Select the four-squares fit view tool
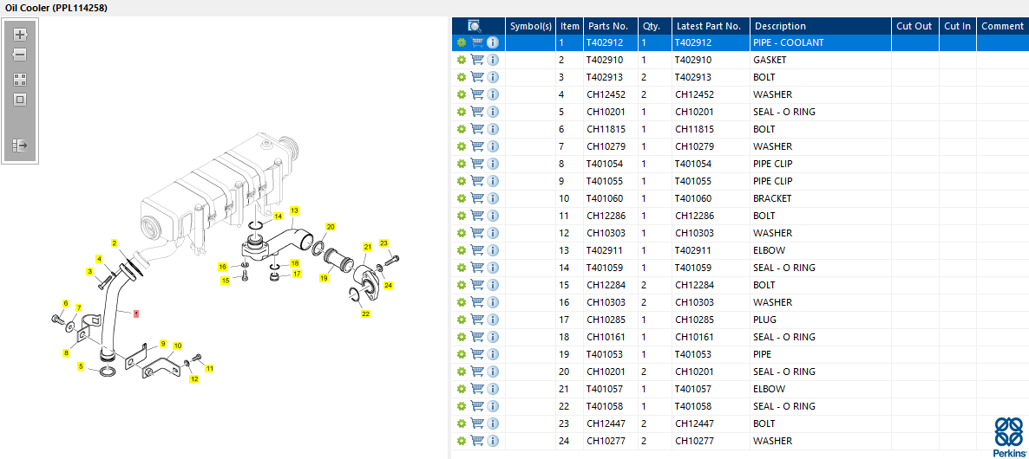Viewport: 1029px width, 459px height. point(20,80)
